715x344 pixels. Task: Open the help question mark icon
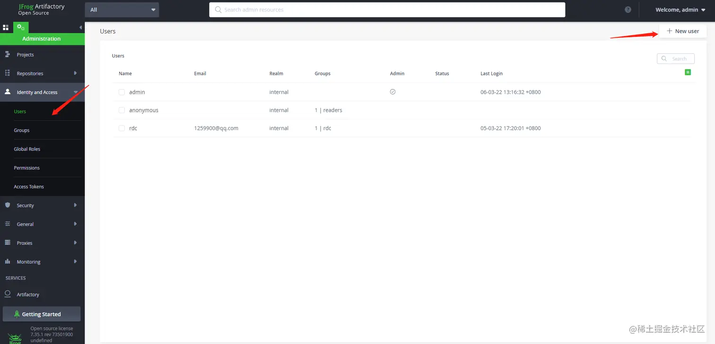point(628,9)
